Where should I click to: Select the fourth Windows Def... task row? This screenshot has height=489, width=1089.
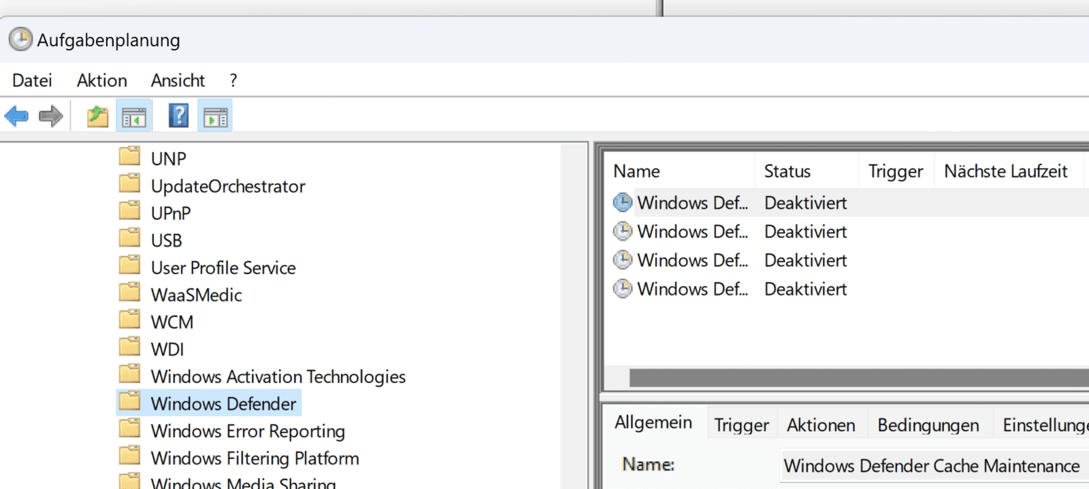847,288
